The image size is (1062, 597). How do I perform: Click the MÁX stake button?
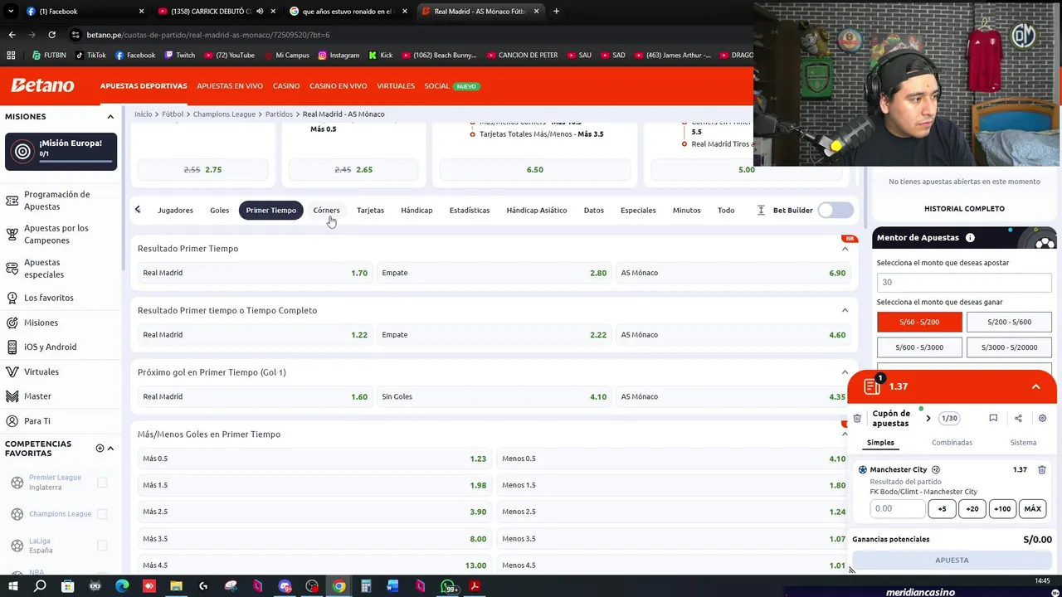click(x=1032, y=509)
